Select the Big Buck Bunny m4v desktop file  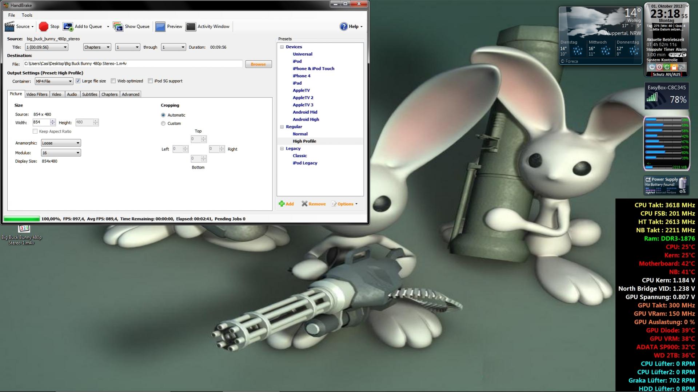pyautogui.click(x=22, y=235)
